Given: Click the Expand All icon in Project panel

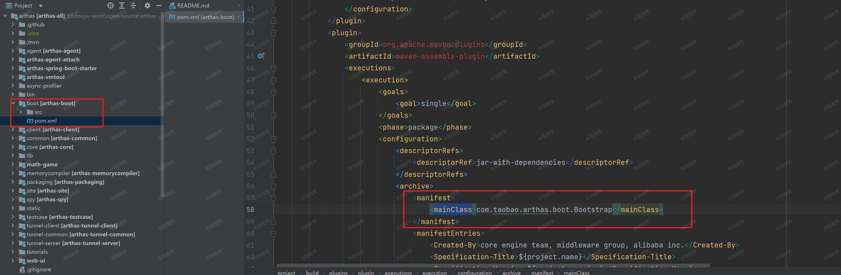Looking at the screenshot, I should point(122,5).
